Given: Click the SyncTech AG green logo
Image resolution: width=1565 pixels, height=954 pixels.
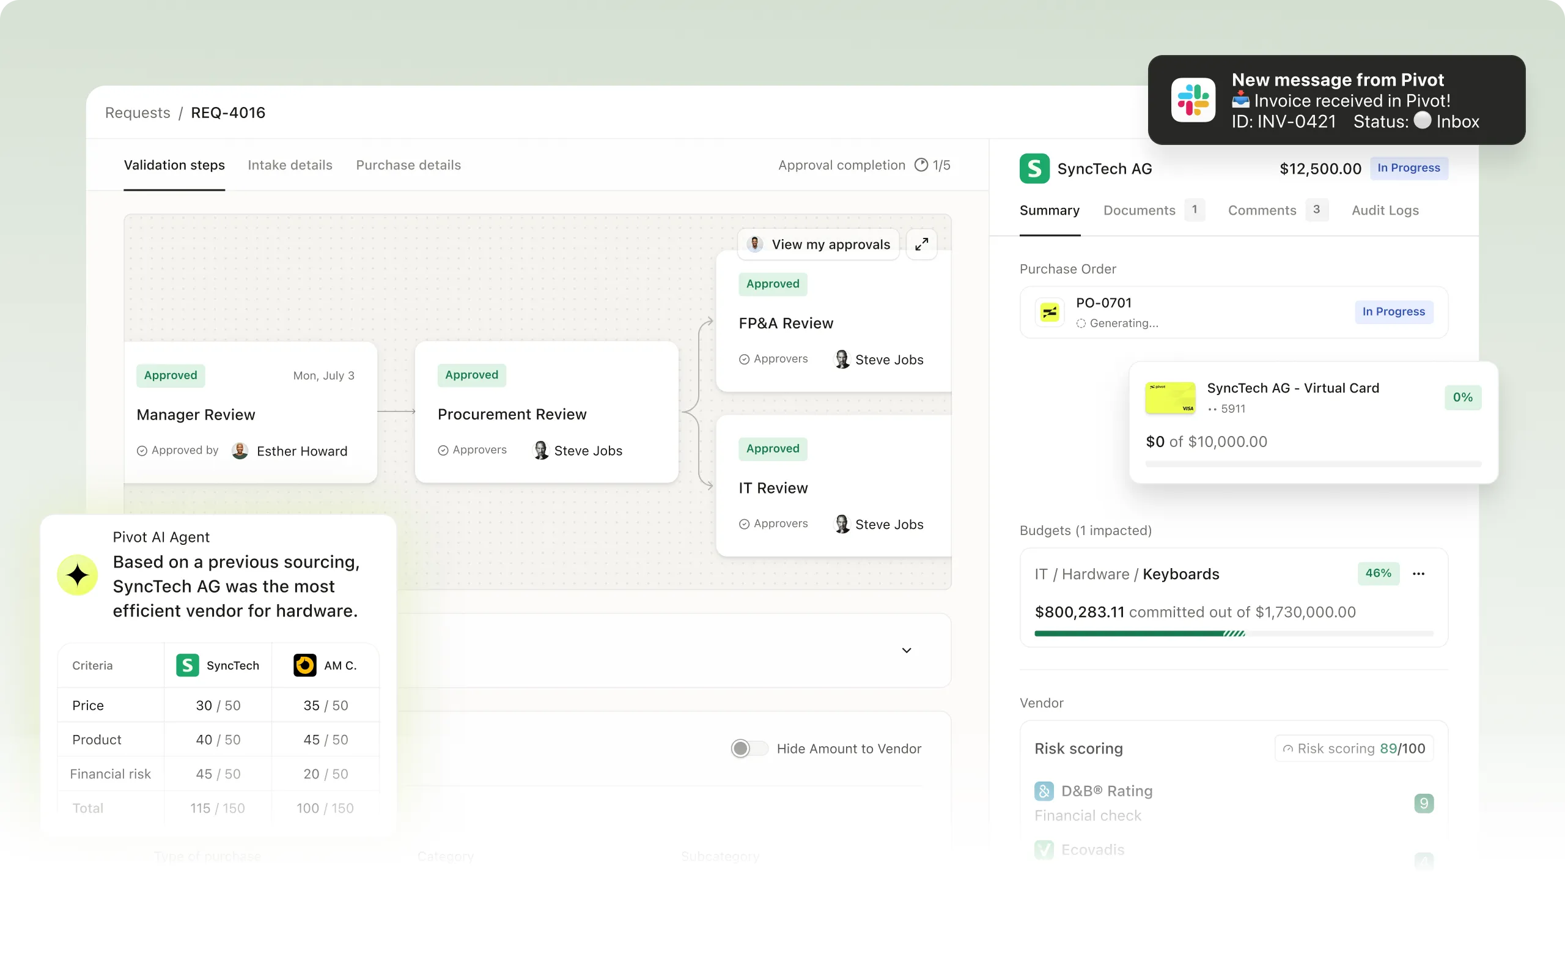Looking at the screenshot, I should click(1034, 168).
